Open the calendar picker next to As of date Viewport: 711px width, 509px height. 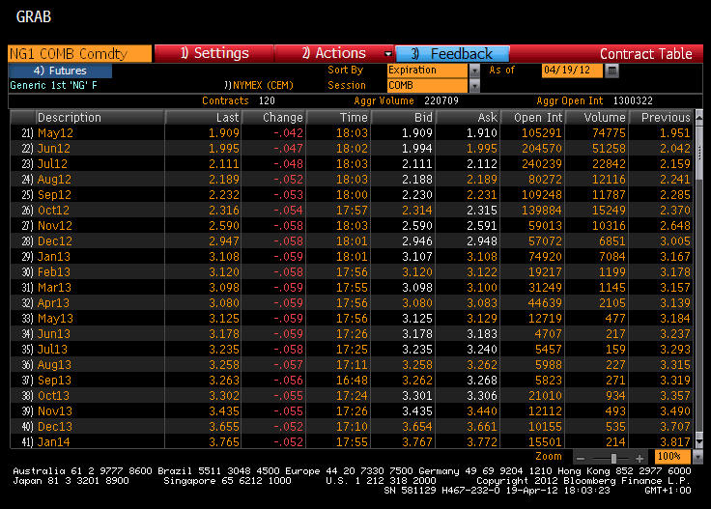pyautogui.click(x=611, y=71)
